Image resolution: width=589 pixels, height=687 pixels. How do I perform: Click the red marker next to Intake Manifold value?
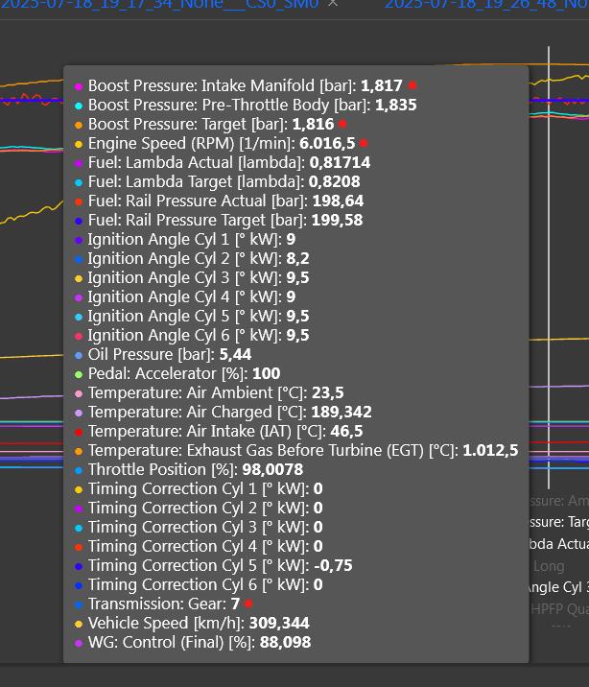412,85
